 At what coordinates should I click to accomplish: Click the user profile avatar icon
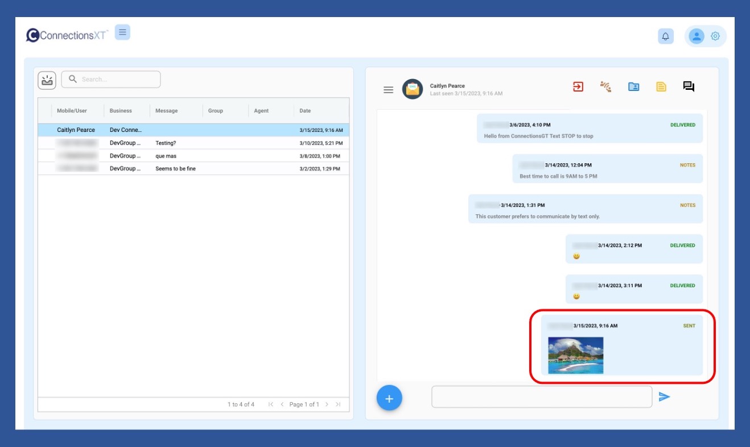tap(696, 36)
